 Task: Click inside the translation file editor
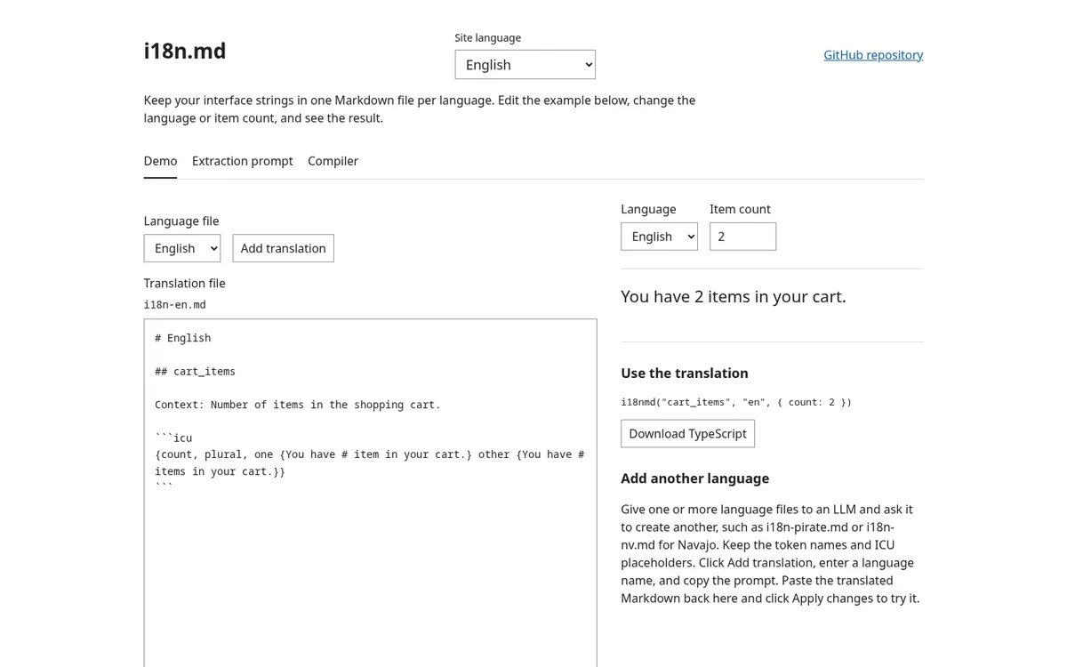click(x=370, y=493)
